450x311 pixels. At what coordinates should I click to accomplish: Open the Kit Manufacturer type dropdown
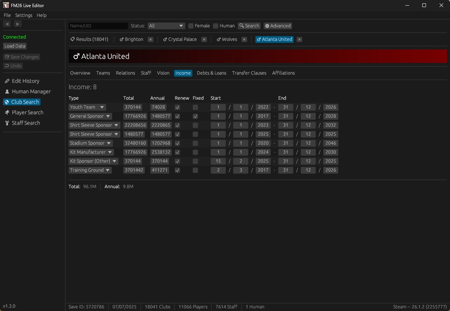coord(91,152)
